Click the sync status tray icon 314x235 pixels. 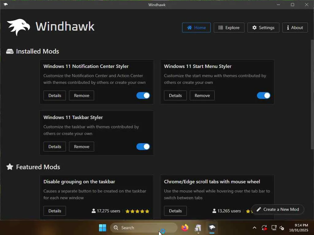click(x=264, y=228)
